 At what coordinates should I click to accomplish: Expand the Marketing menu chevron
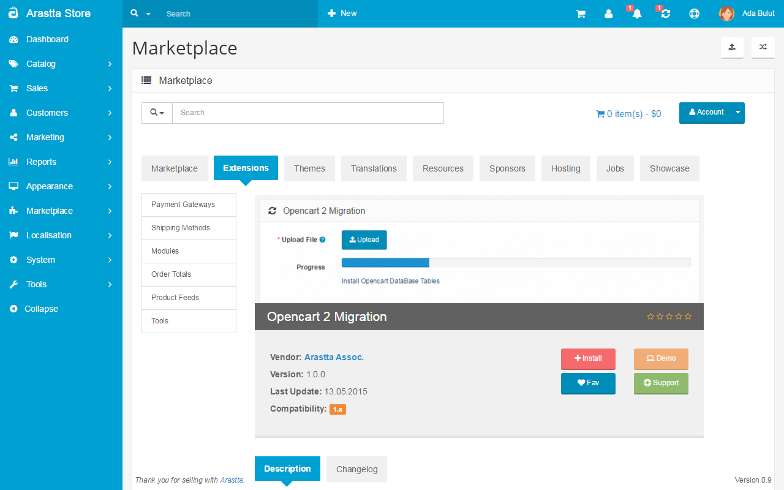(110, 137)
